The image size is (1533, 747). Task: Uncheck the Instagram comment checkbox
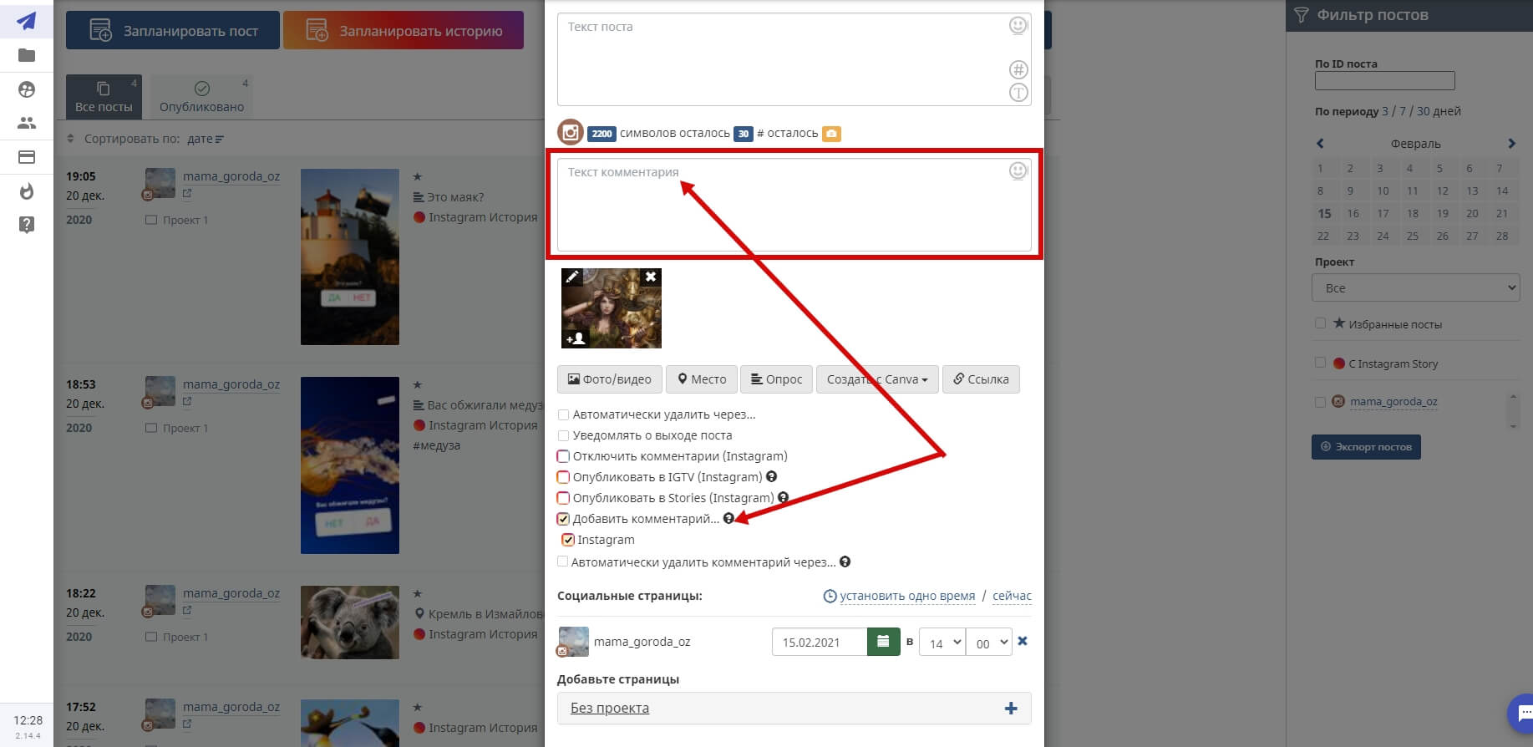(x=568, y=540)
